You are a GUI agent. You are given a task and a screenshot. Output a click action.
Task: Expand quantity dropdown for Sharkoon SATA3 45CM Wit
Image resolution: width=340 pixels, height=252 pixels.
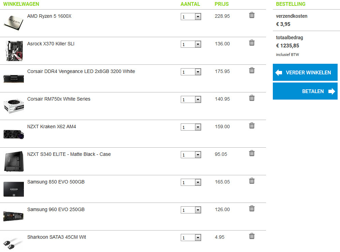click(191, 237)
